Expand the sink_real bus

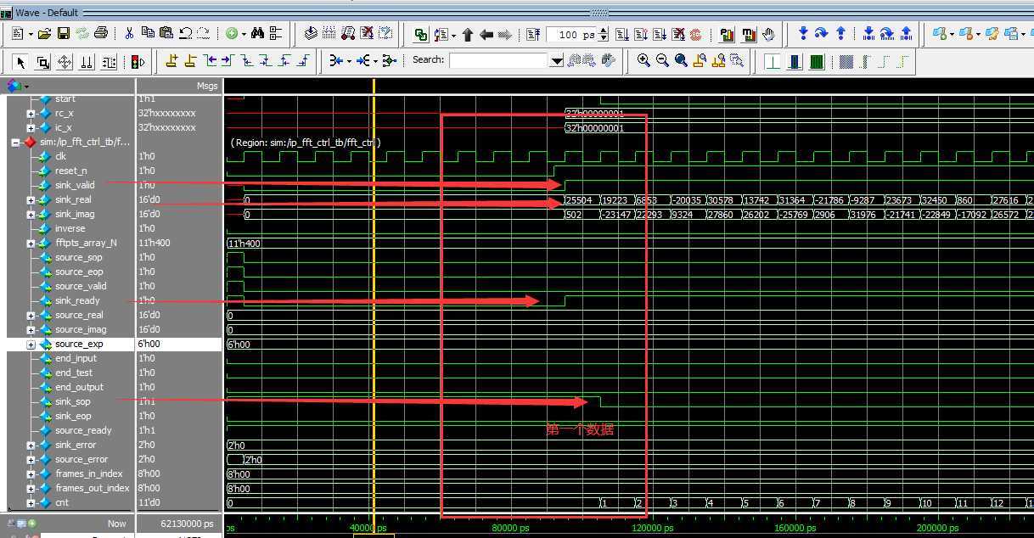tap(31, 199)
